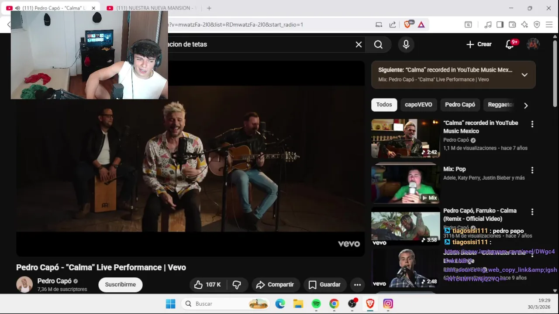The width and height of the screenshot is (559, 314).
Task: Select the 'Pedro Capó' filter chip
Action: 460,105
